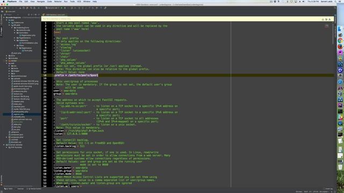Open the File menu

pyautogui.click(x=20, y=1)
